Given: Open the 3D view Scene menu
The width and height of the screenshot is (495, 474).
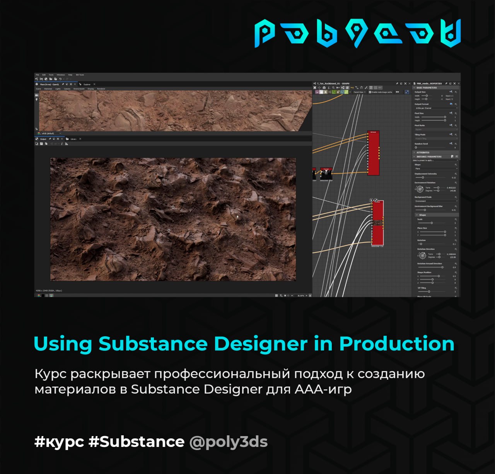Looking at the screenshot, I should 38,89.
